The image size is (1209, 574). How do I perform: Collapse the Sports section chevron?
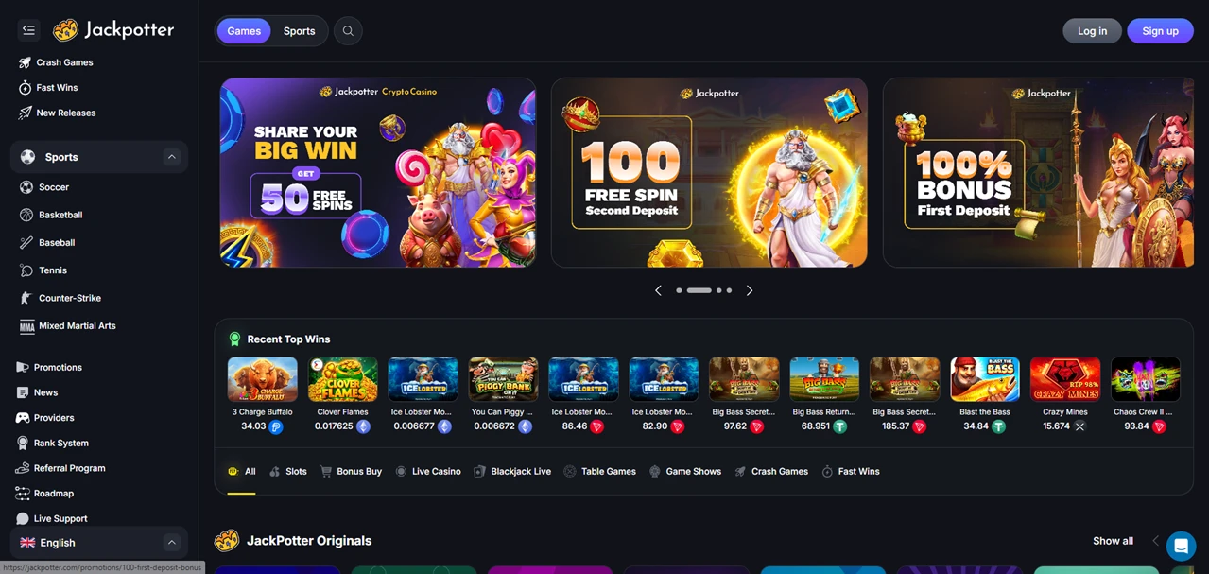tap(171, 157)
